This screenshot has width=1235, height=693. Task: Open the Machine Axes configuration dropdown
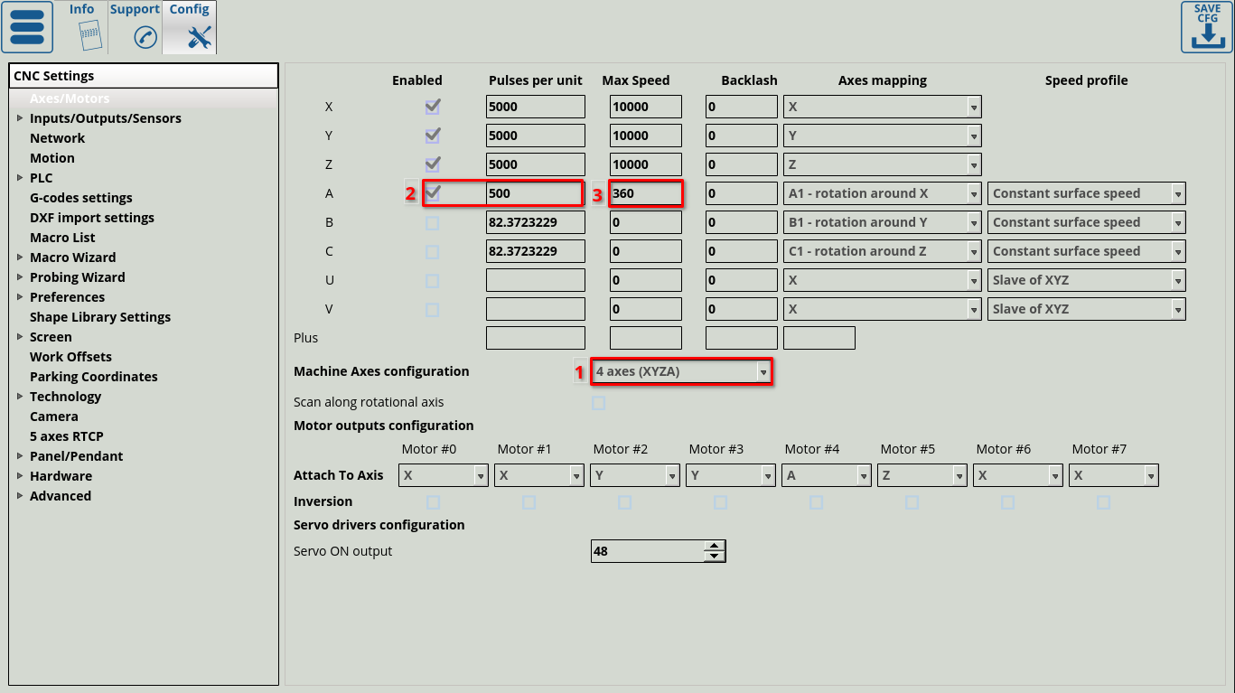681,371
